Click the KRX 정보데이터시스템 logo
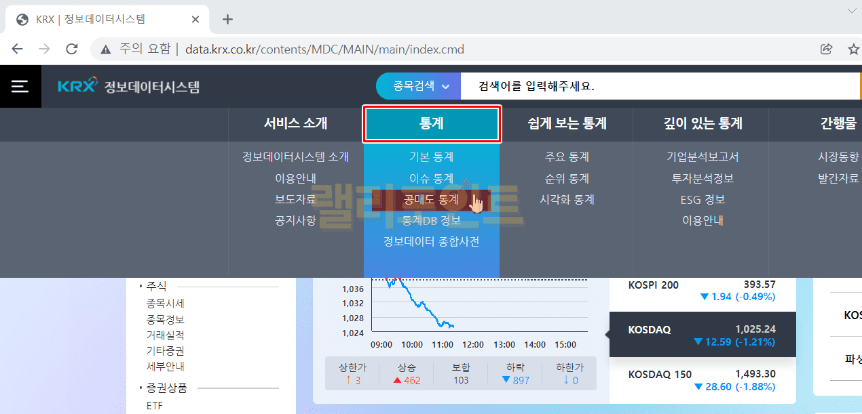Image resolution: width=862 pixels, height=414 pixels. point(129,87)
